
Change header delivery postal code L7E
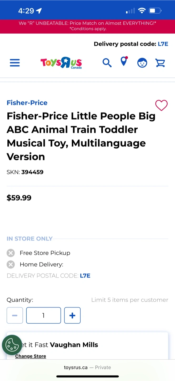(x=163, y=44)
